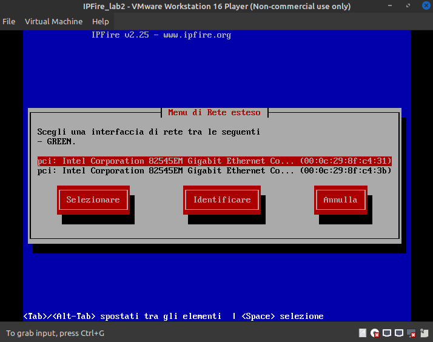Open the message log note icon
This screenshot has width=433, height=342.
pyautogui.click(x=424, y=333)
